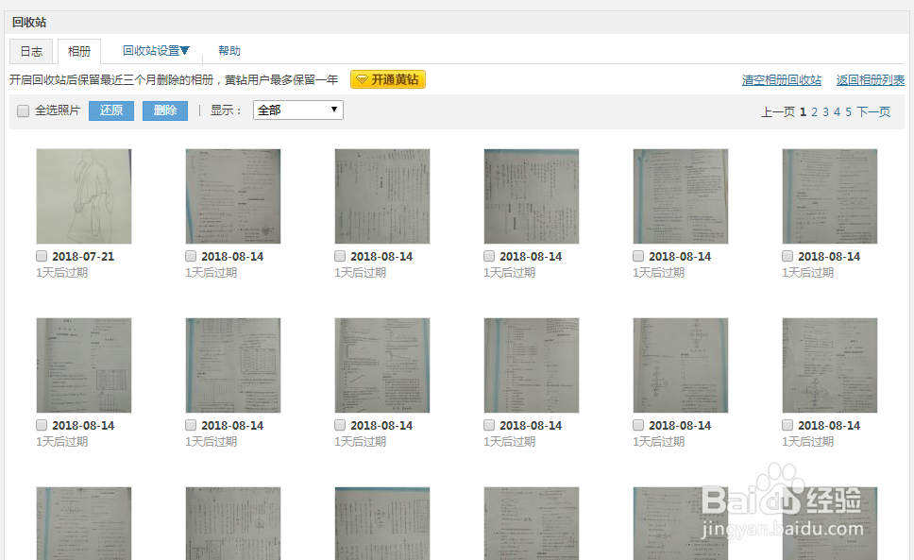Click the diamond icon on 开通黄钻
This screenshot has width=914, height=560.
pyautogui.click(x=362, y=79)
